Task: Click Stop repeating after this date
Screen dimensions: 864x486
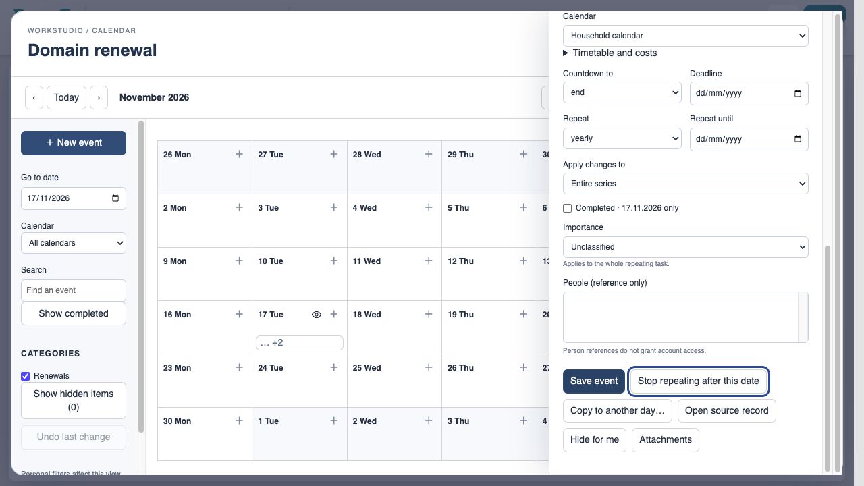Action: [x=699, y=381]
